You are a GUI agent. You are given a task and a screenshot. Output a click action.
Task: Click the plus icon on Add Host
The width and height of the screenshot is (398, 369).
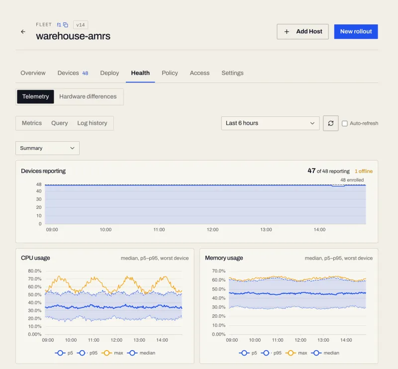coord(287,32)
